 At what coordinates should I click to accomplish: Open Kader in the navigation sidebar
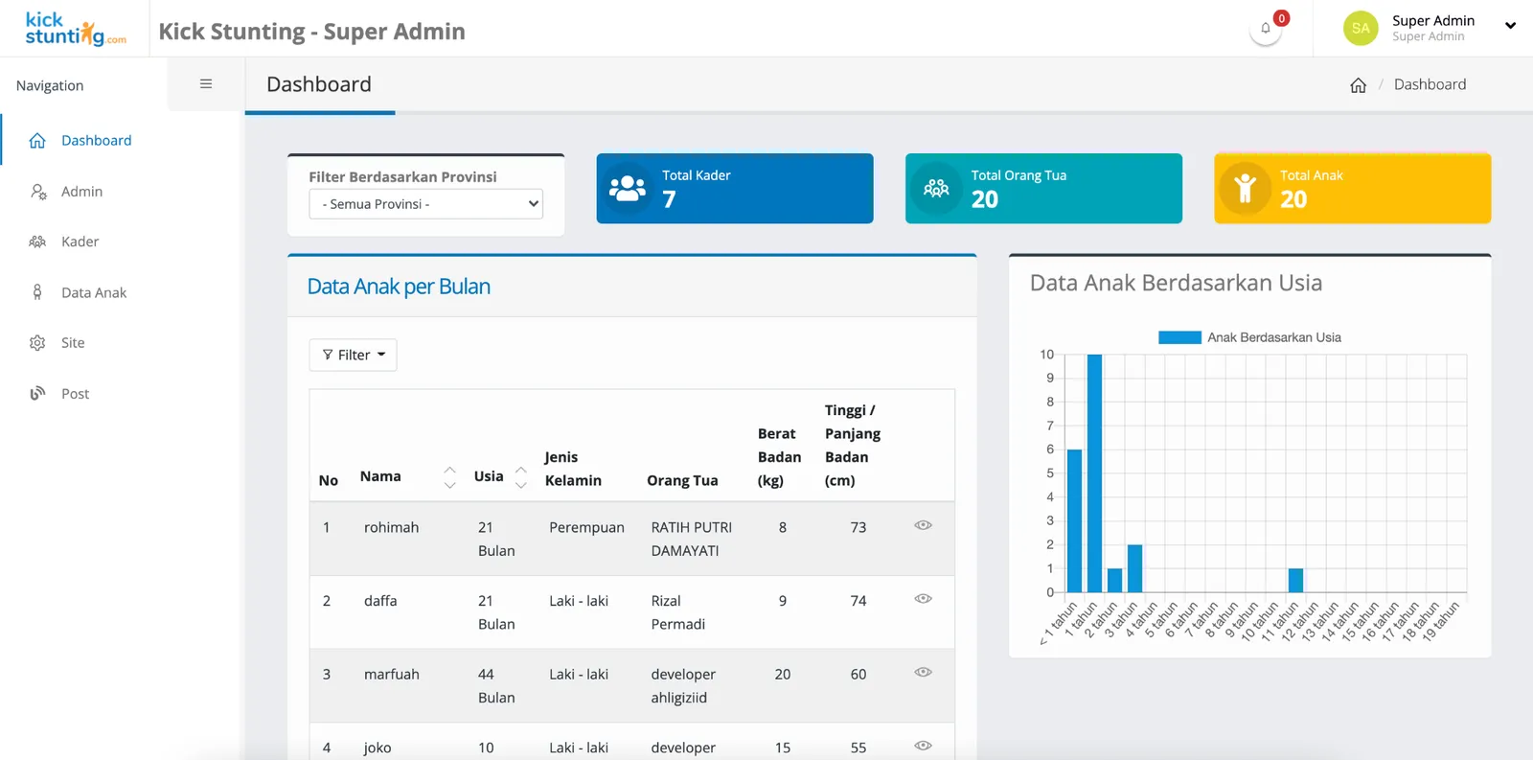(x=80, y=242)
